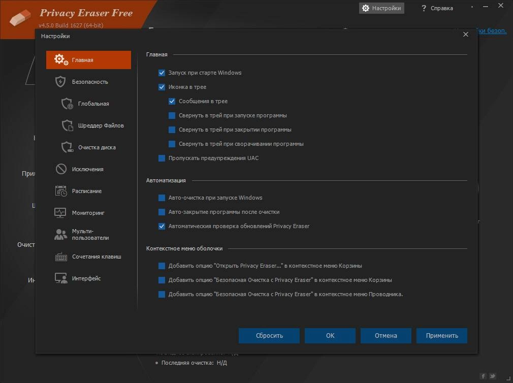Switch to the Мониторинг section
513x383 pixels.
click(x=88, y=213)
